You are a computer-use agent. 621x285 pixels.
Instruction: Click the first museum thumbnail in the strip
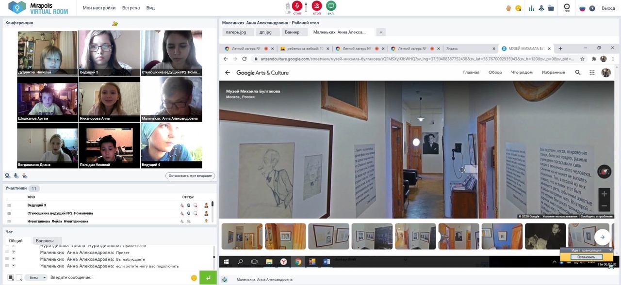pos(242,236)
